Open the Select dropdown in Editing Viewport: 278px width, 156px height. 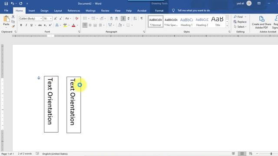(x=240, y=27)
